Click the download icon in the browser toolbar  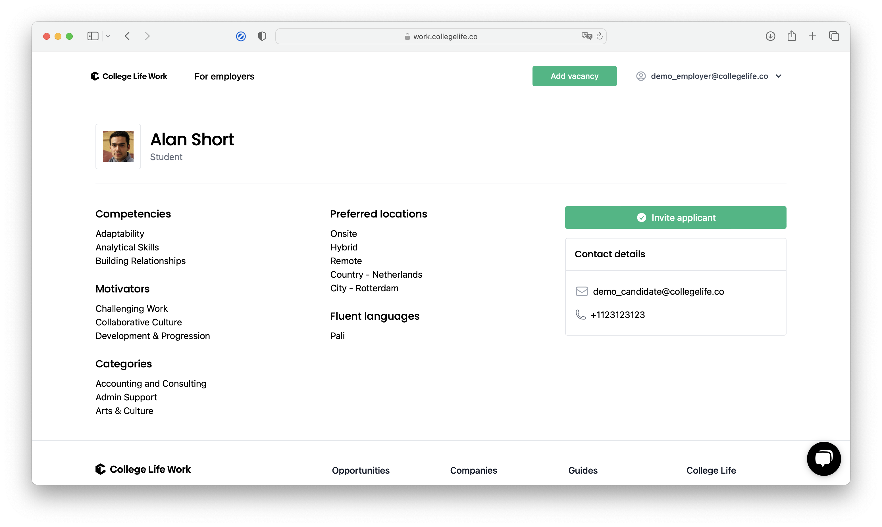(770, 36)
